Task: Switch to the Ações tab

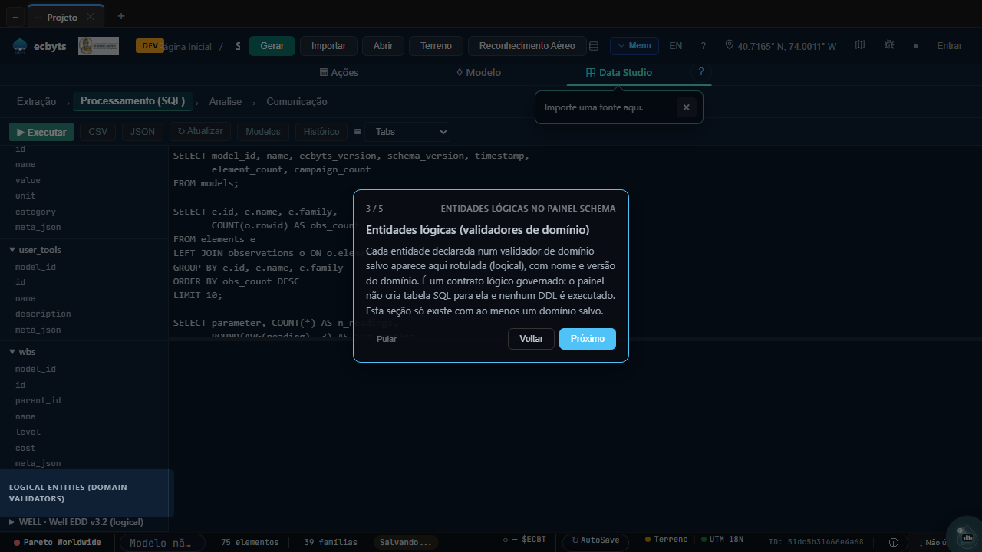Action: 338,73
